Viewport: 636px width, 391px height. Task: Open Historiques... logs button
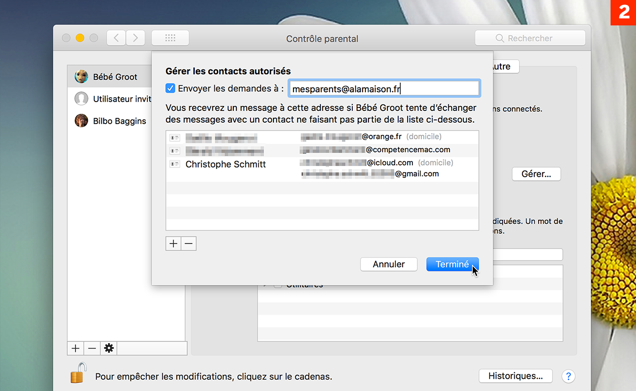click(x=516, y=376)
